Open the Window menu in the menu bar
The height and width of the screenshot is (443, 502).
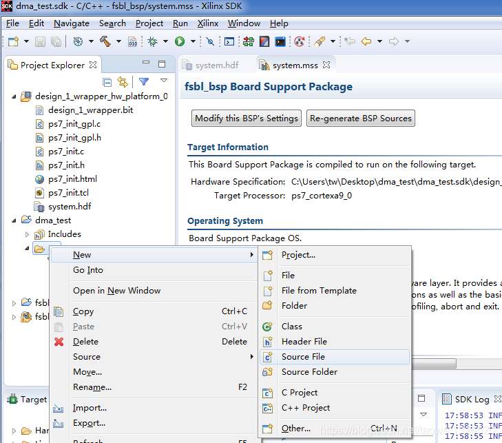tap(244, 23)
